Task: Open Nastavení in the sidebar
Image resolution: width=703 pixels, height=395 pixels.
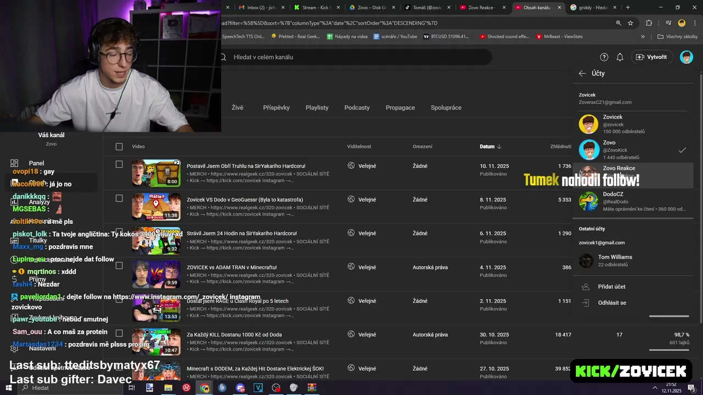Action: 42,348
